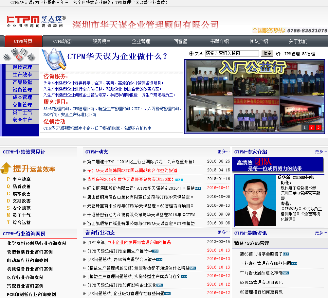Open TPM全面生产推行中 article

pyautogui.click(x=134, y=251)
